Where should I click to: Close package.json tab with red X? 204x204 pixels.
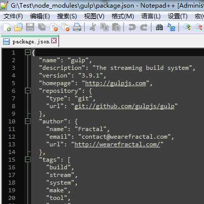(x=54, y=41)
